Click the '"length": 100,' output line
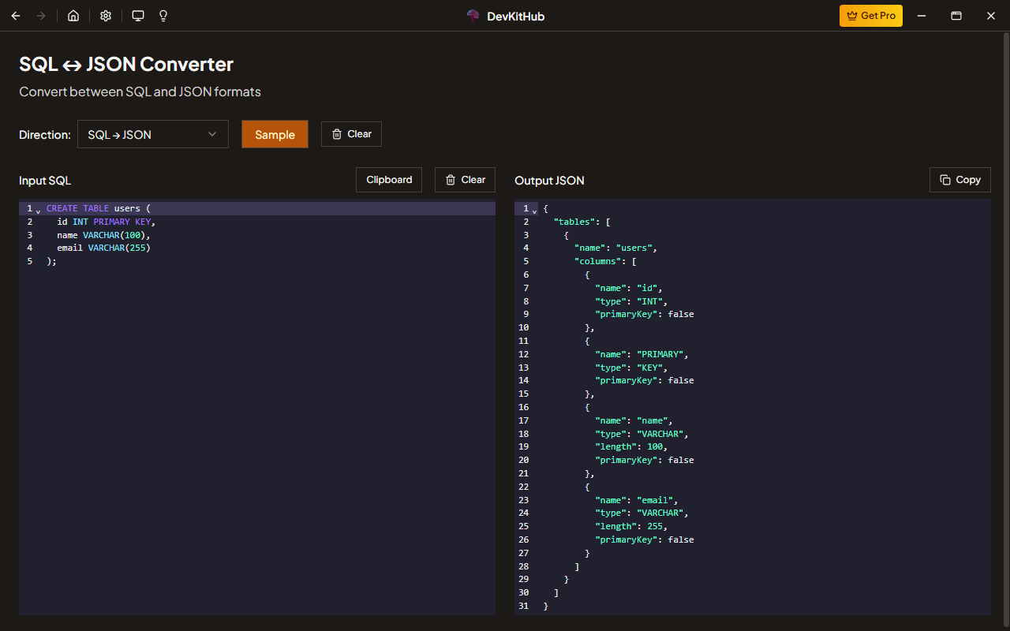This screenshot has height=631, width=1010. click(x=631, y=446)
